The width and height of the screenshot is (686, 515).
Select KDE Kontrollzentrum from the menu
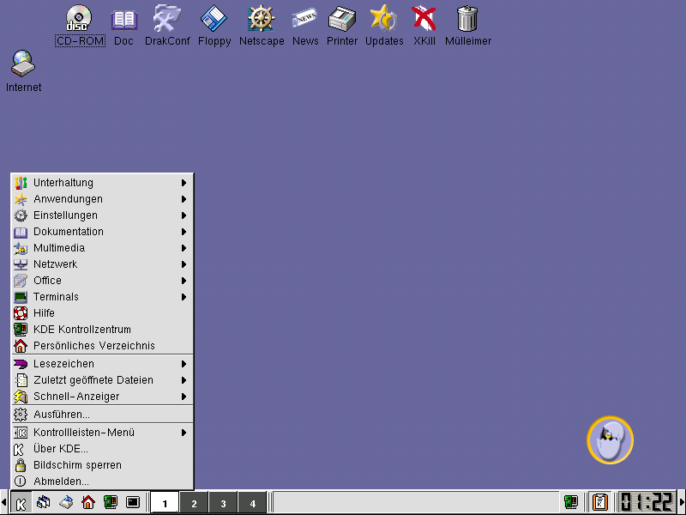(81, 330)
